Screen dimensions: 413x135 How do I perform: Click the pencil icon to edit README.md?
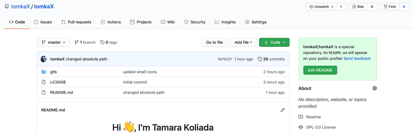283,110
